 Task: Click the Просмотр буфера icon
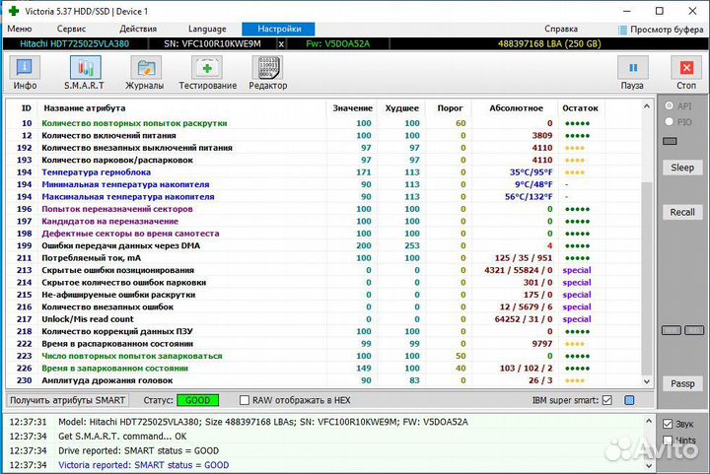tap(622, 30)
